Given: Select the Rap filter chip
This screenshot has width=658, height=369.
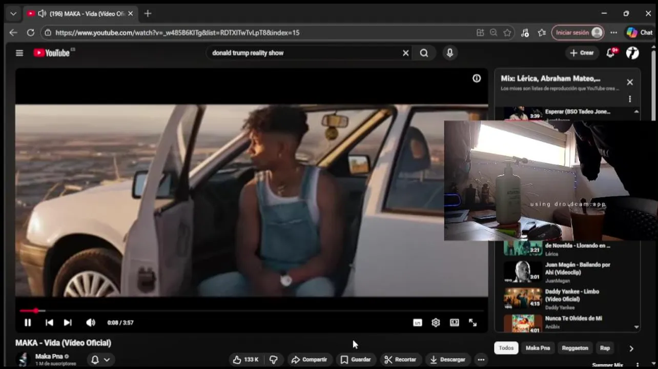Looking at the screenshot, I should [605, 348].
